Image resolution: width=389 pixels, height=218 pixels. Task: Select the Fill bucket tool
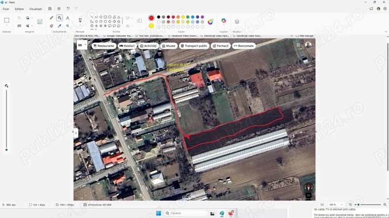(60, 18)
